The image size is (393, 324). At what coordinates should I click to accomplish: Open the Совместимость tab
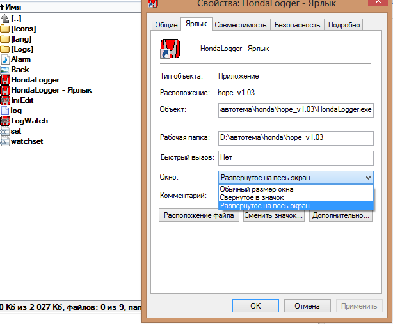coord(241,25)
